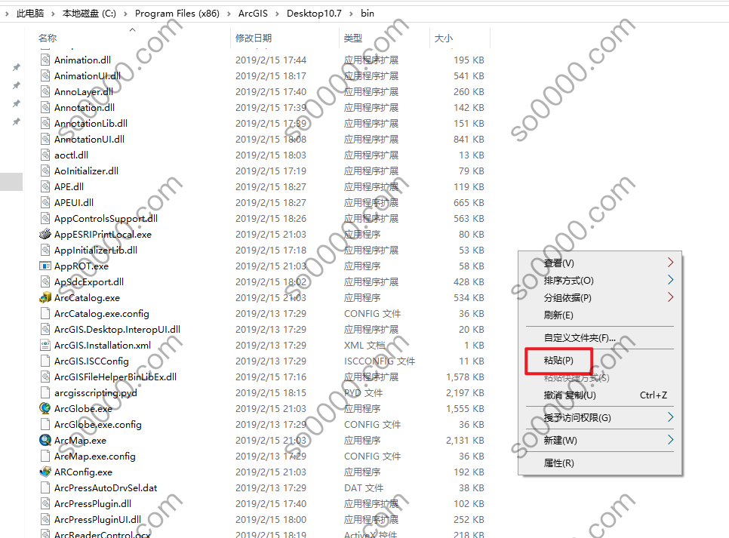The image size is (729, 538).
Task: Open the 排序方式(O) context menu entry
Action: (568, 281)
